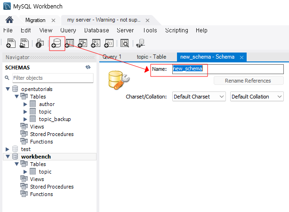Viewport: 289px width, 212px height.
Task: Reconnect to DBMS toolbar icon
Action: [140, 43]
